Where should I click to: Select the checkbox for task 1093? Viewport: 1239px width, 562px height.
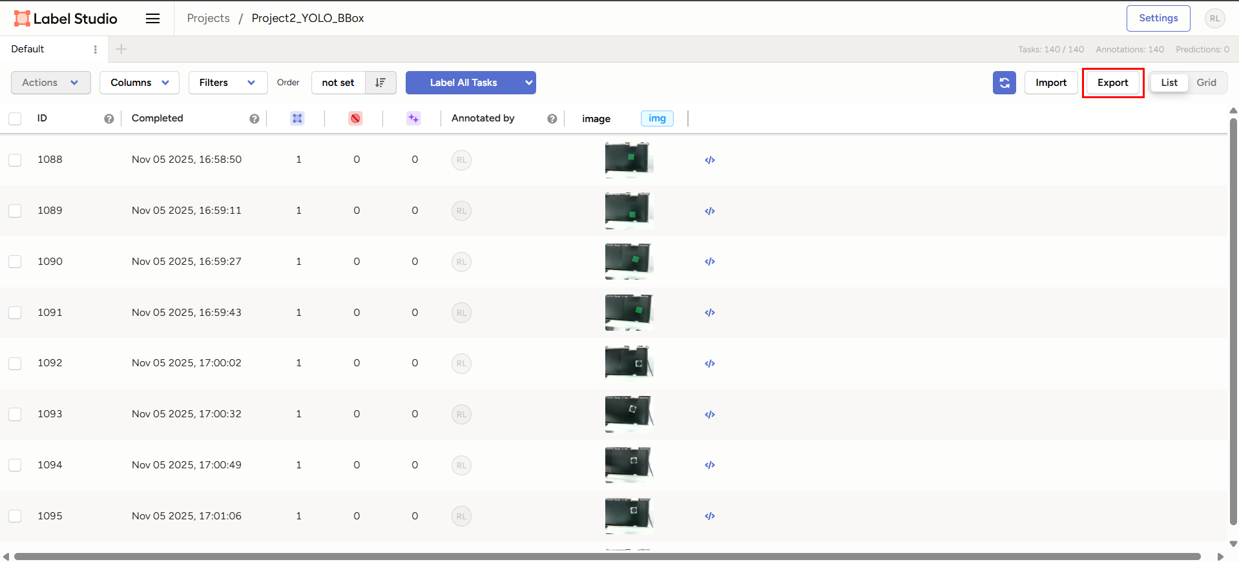(15, 415)
